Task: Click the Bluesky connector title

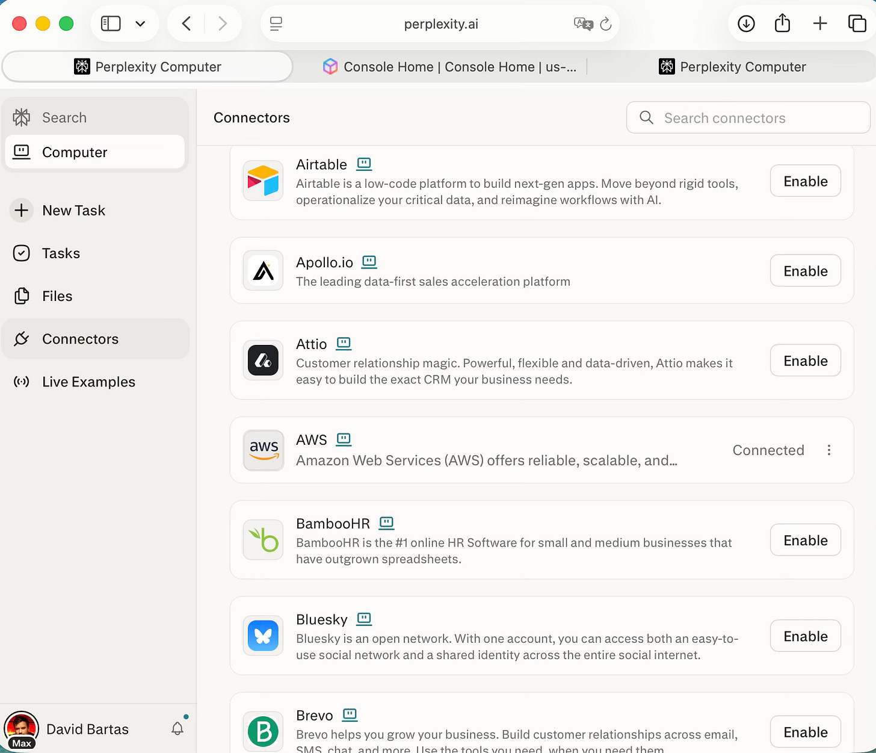Action: coord(322,619)
